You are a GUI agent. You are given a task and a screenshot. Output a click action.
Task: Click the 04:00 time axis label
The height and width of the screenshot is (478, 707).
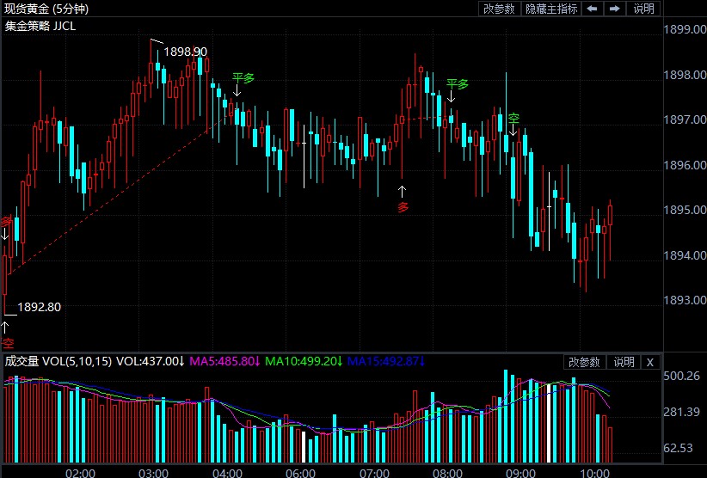228,473
